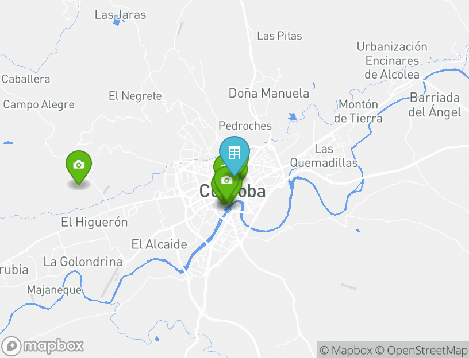Click the Barriada del Ángel label
The height and width of the screenshot is (358, 469).
click(x=435, y=105)
